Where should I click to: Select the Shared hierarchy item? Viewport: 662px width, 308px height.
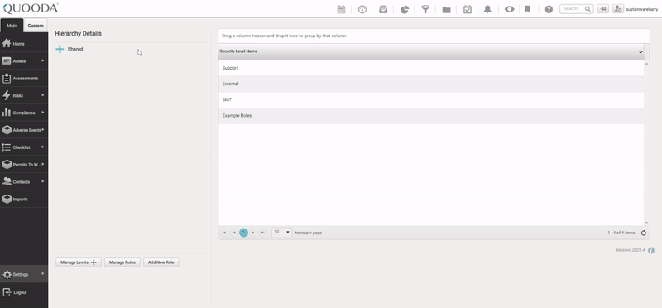(x=75, y=49)
